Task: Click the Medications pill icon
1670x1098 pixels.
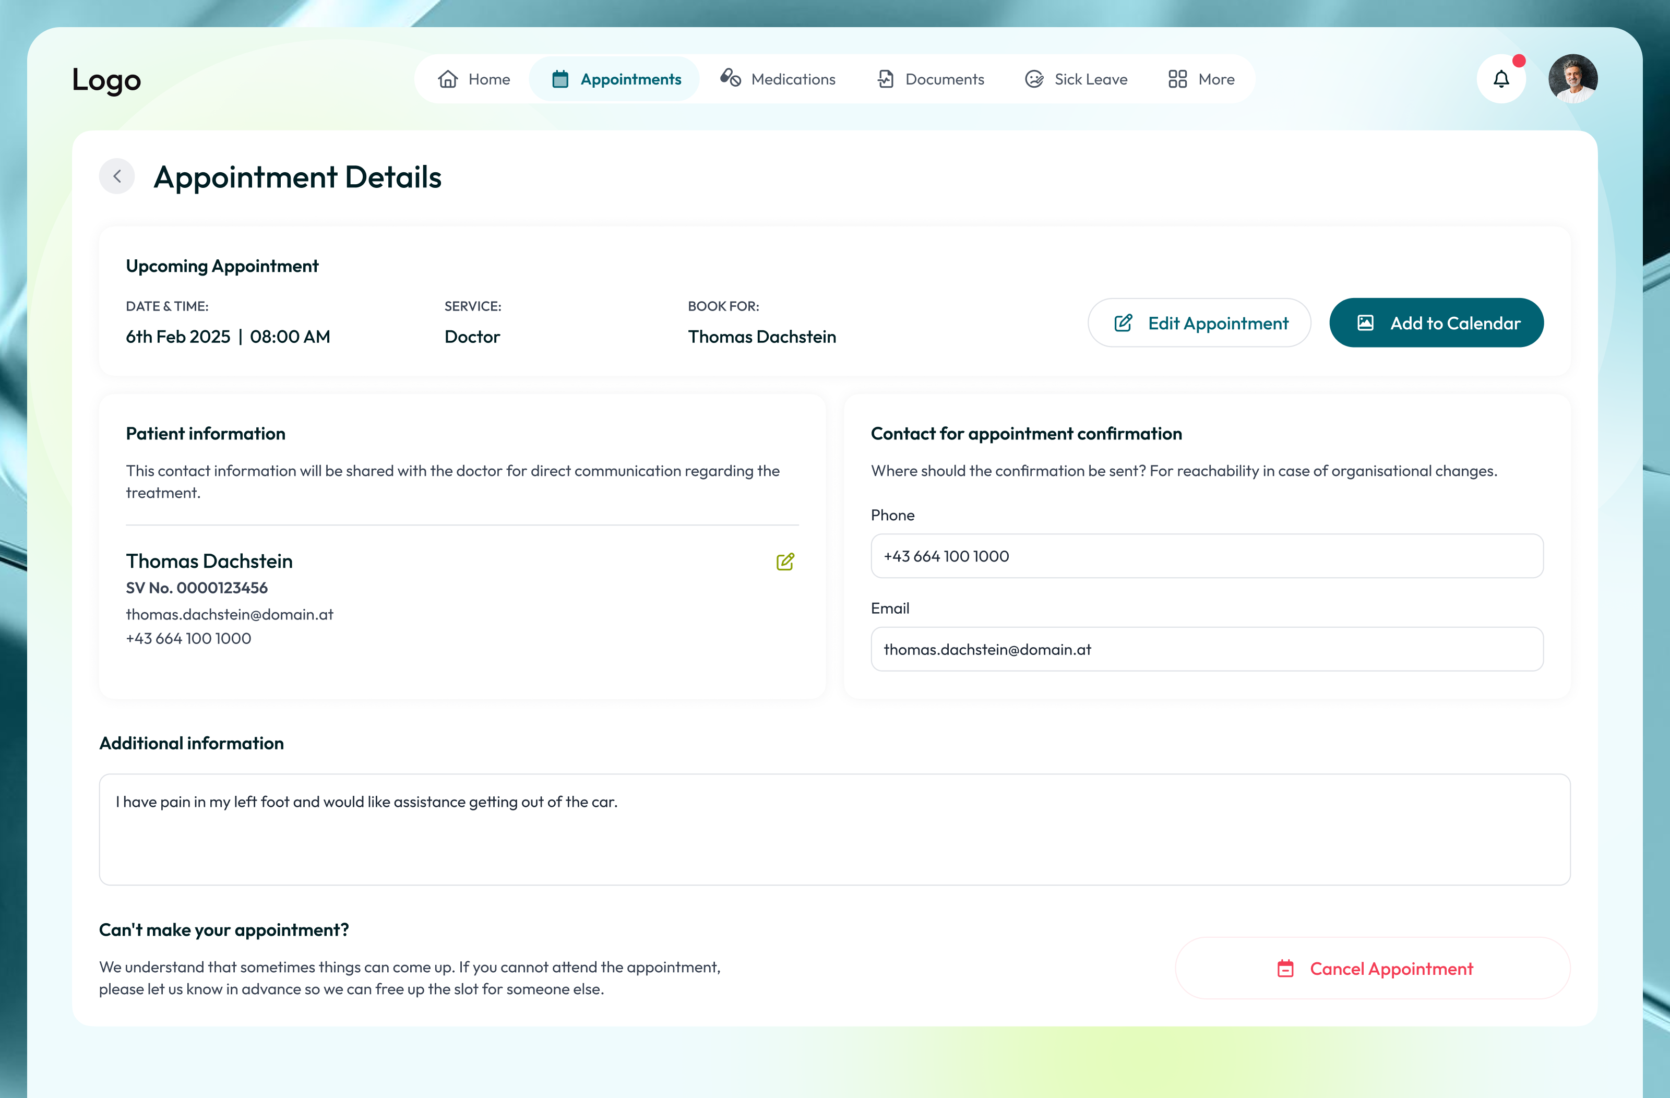Action: coord(731,78)
